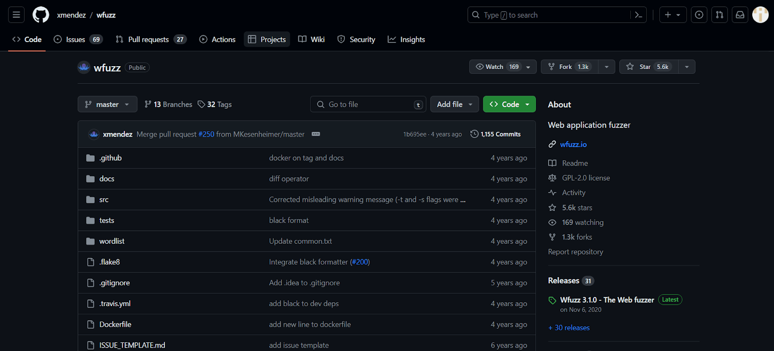Open the command palette icon

pos(639,15)
